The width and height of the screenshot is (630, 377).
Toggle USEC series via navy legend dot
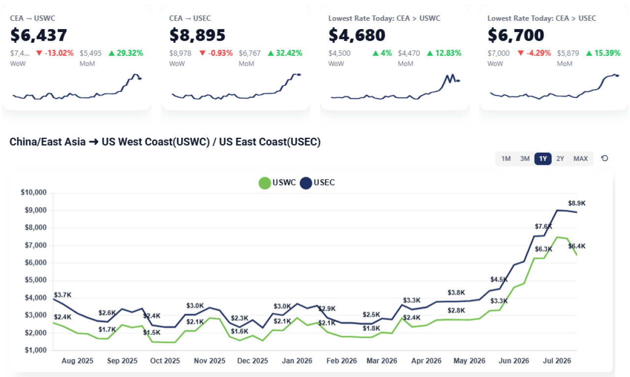coord(306,183)
